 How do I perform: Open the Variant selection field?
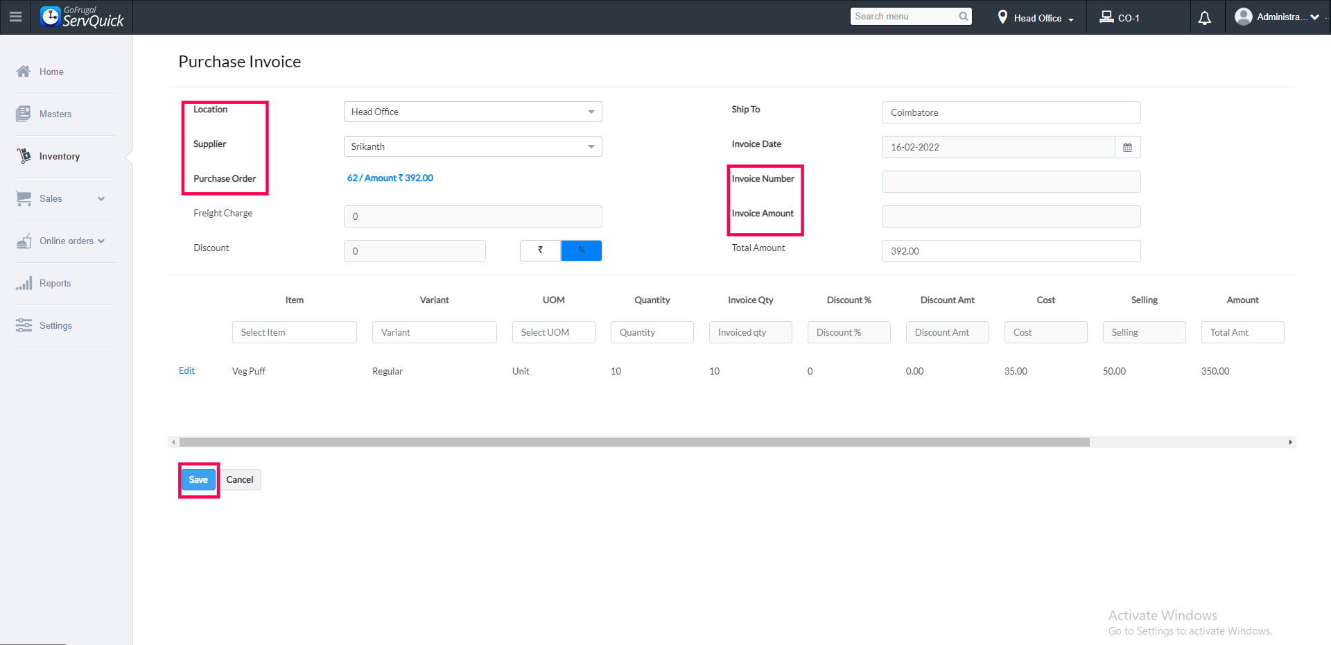point(435,332)
